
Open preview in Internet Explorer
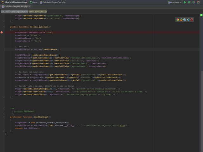[188, 20]
